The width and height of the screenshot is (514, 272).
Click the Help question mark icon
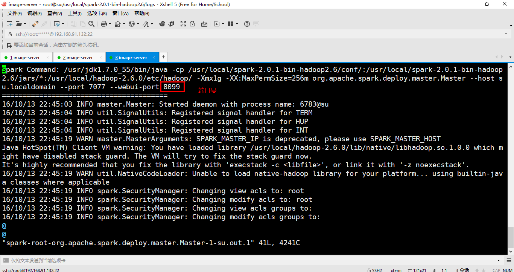tap(247, 24)
